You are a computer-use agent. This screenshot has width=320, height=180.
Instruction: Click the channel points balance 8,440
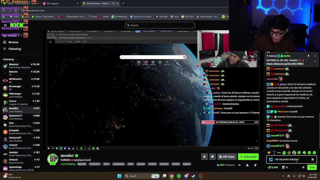[x=273, y=167]
